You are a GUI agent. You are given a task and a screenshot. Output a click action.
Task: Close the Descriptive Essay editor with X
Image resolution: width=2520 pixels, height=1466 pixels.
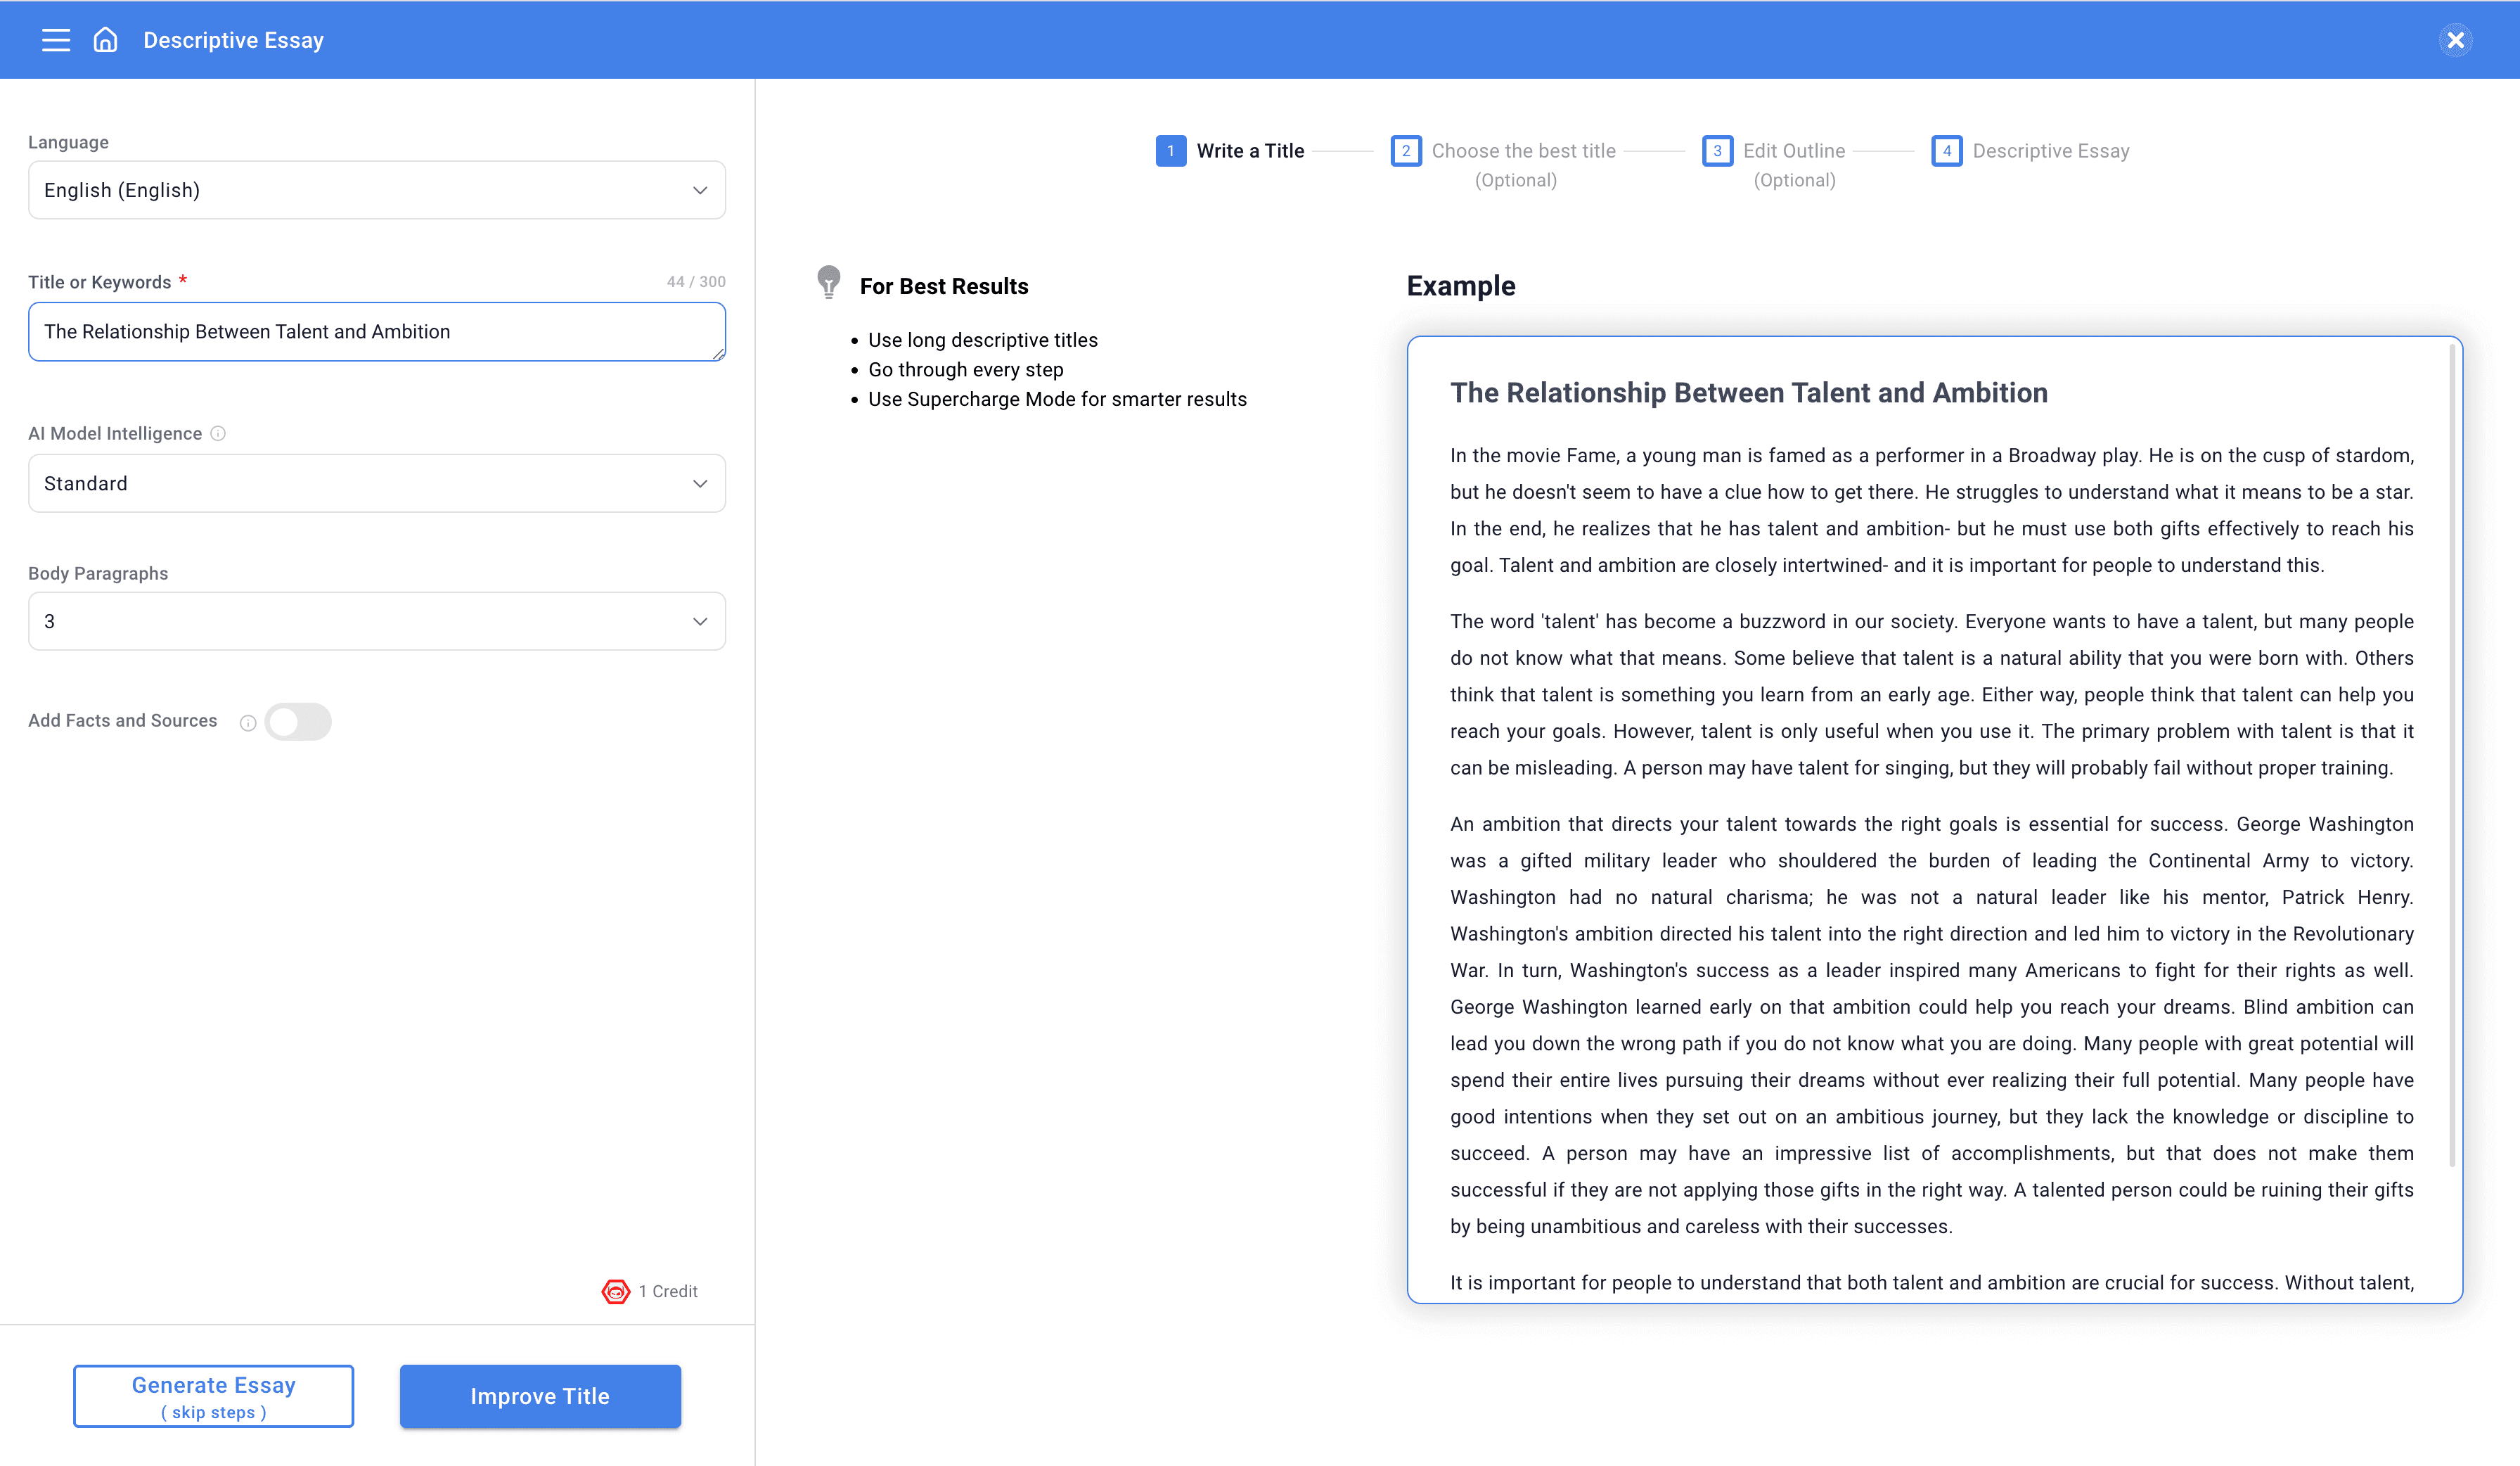click(x=2455, y=40)
